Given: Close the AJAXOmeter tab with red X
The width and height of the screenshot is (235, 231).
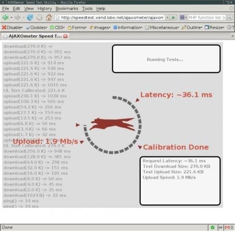Looking at the screenshot, I should (x=65, y=36).
